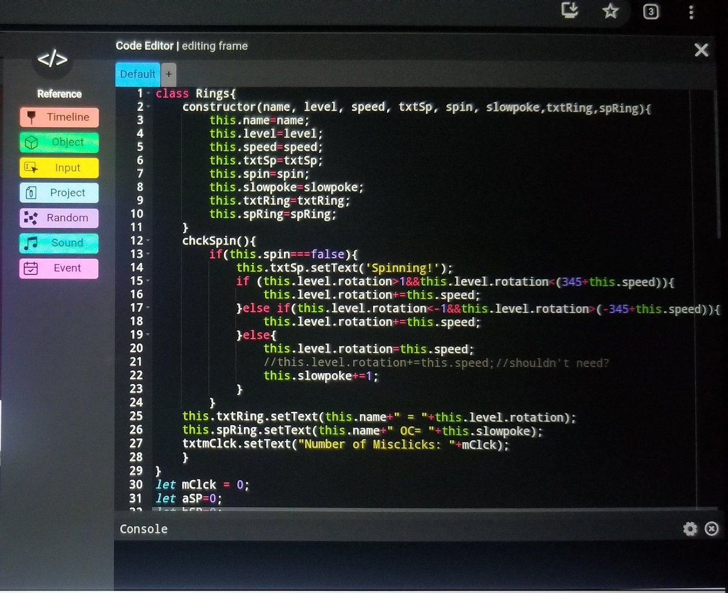Click 'Number of Misclicks: ' string on line 27
The height and width of the screenshot is (593, 728).
376,444
